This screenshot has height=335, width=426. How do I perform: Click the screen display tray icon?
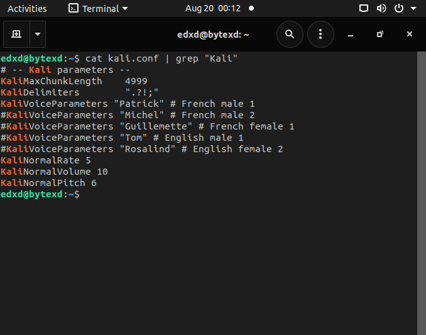point(364,8)
